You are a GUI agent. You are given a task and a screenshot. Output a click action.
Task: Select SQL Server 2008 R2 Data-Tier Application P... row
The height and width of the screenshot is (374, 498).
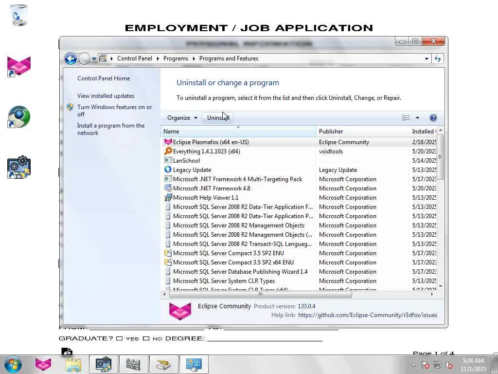point(300,216)
